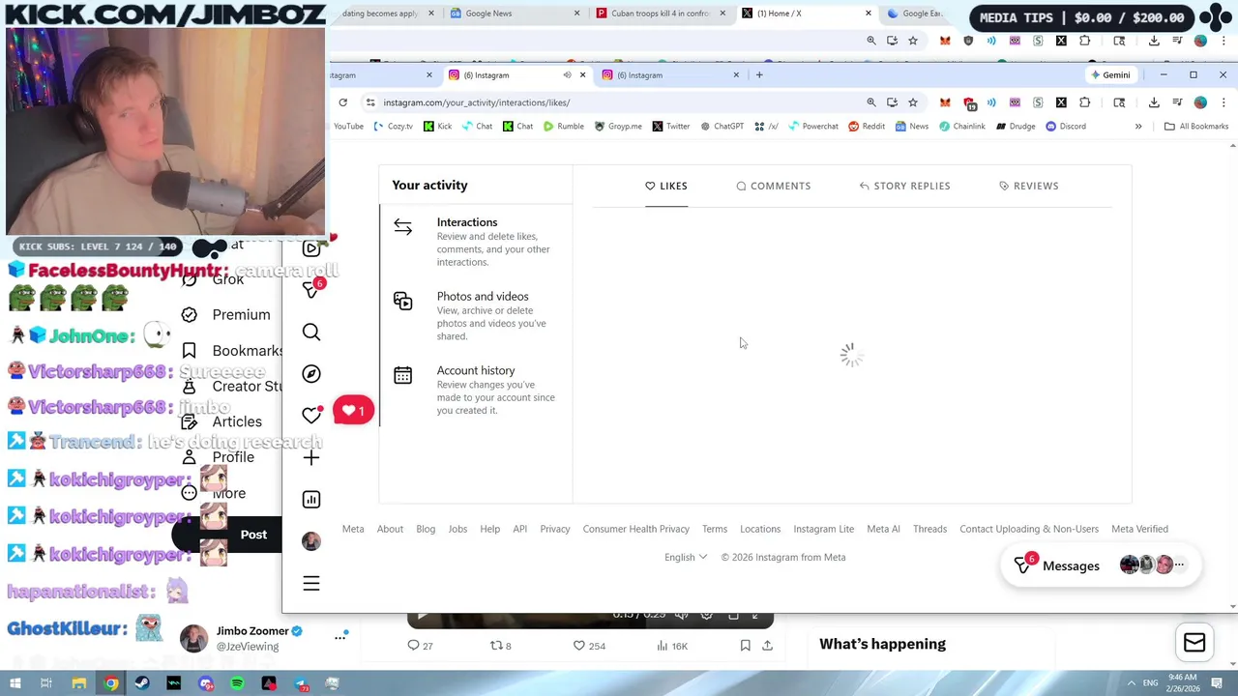Screen dimensions: 1238x696
Task: Open Chrome Downloads icon
Action: pos(1154,102)
